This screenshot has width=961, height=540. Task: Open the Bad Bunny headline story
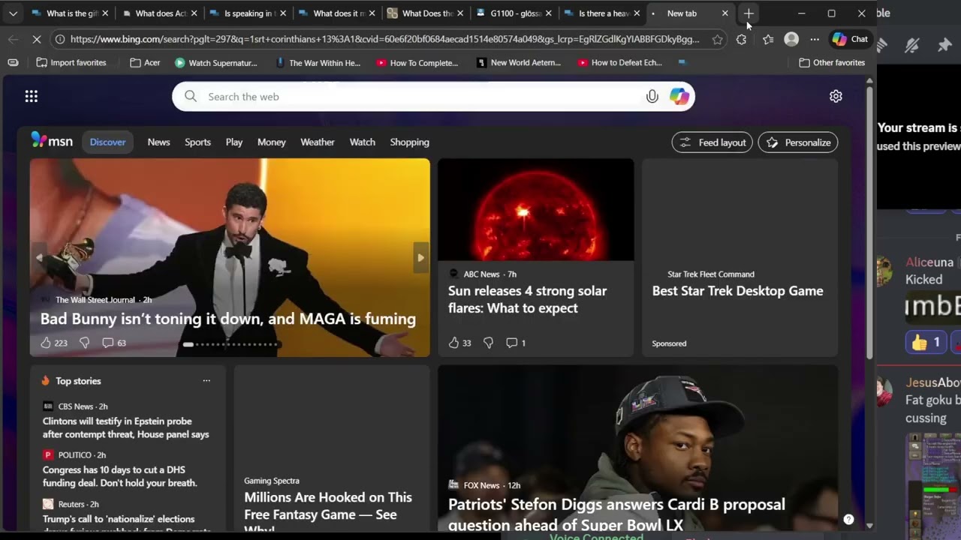228,319
